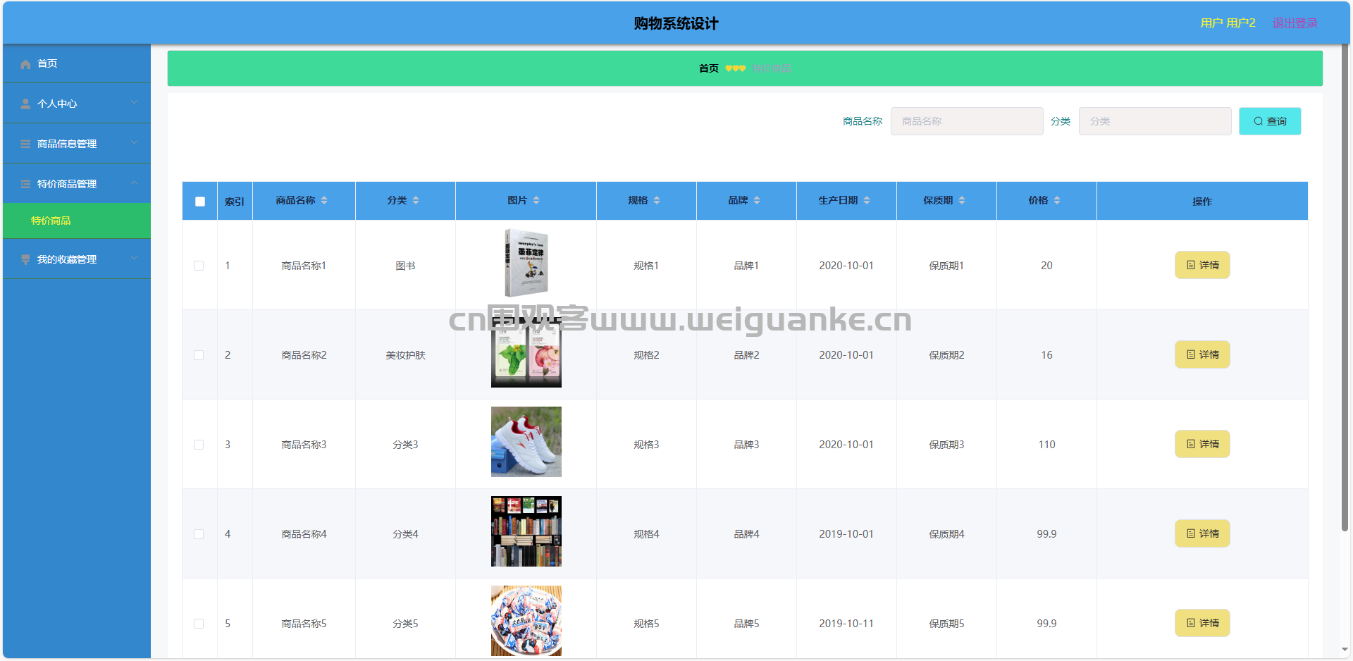Click the 商品名称 search input field
1353x661 pixels.
pyautogui.click(x=966, y=121)
